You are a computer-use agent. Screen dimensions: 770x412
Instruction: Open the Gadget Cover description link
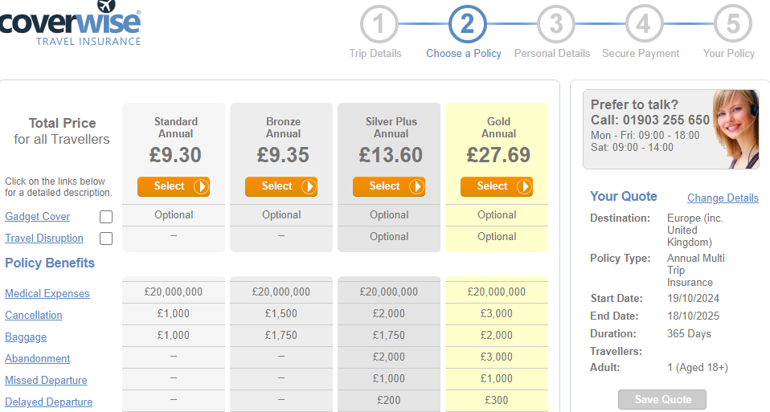click(x=37, y=217)
